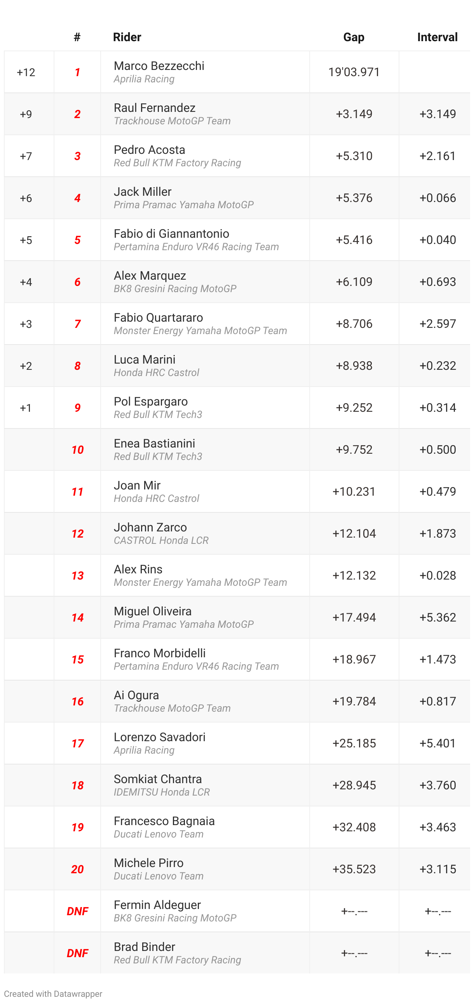Select position number 9 for Pol Espargaro
The image size is (474, 1003).
pos(77,407)
